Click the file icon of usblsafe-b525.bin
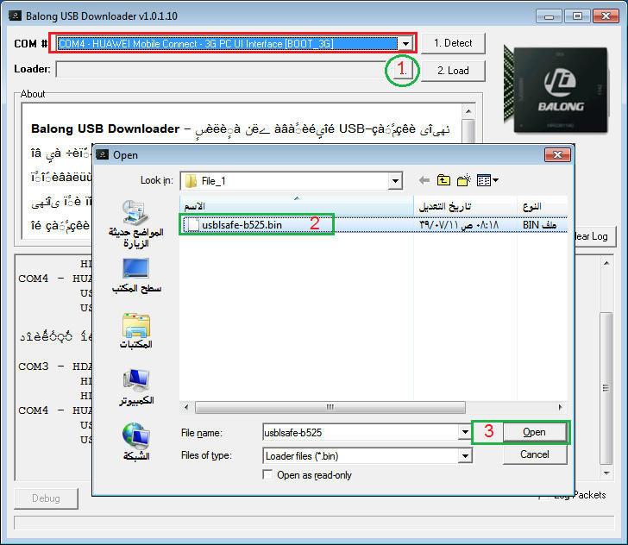 coord(193,225)
